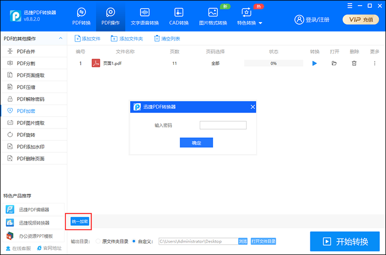386x255 pixels.
Task: Select PDF删除页面 in sidebar
Action: [x=34, y=159]
